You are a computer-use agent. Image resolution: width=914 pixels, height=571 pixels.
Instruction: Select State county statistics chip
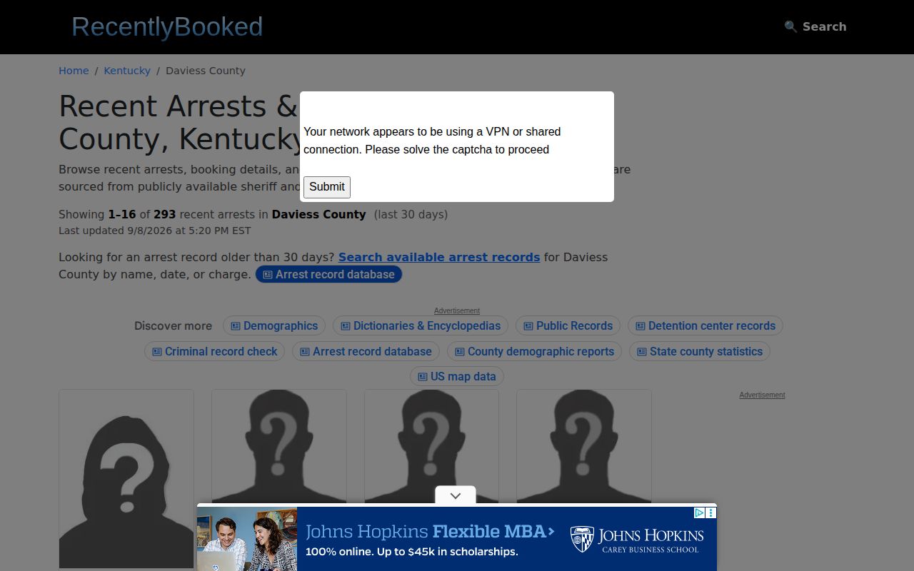coord(700,351)
